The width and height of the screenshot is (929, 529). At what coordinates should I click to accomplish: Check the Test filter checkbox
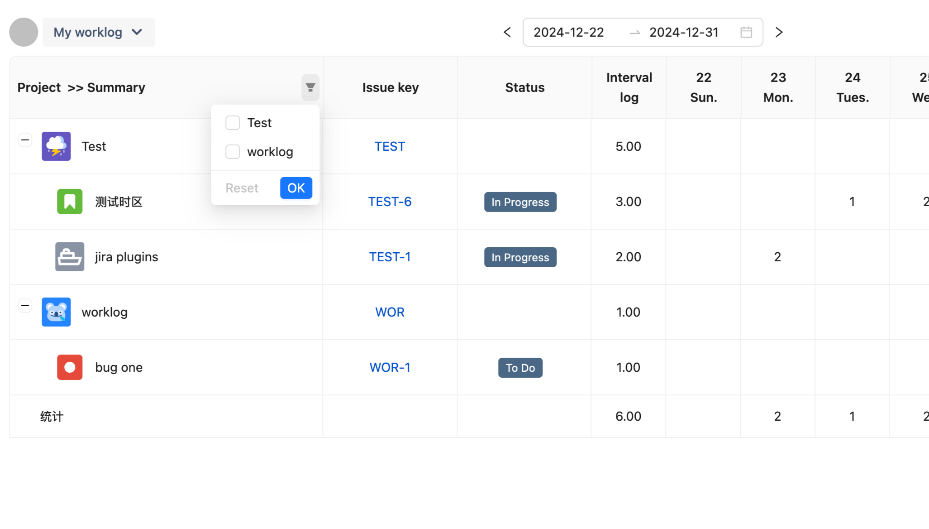click(233, 123)
